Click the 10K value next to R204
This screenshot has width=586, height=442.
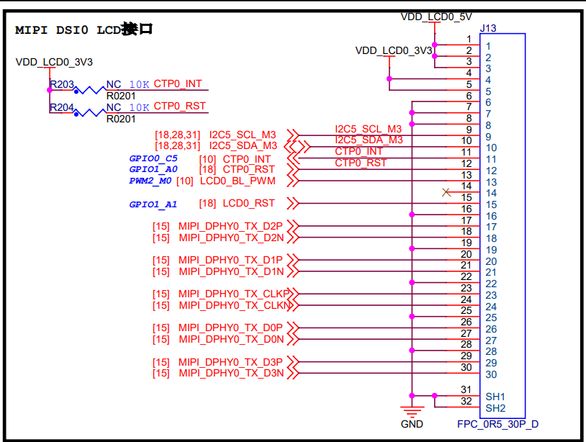coord(139,107)
